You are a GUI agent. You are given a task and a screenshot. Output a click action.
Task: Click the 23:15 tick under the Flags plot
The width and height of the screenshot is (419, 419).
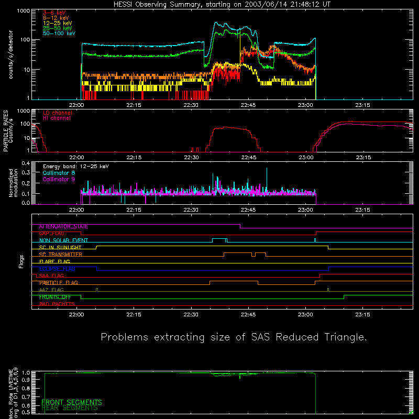[362, 315]
